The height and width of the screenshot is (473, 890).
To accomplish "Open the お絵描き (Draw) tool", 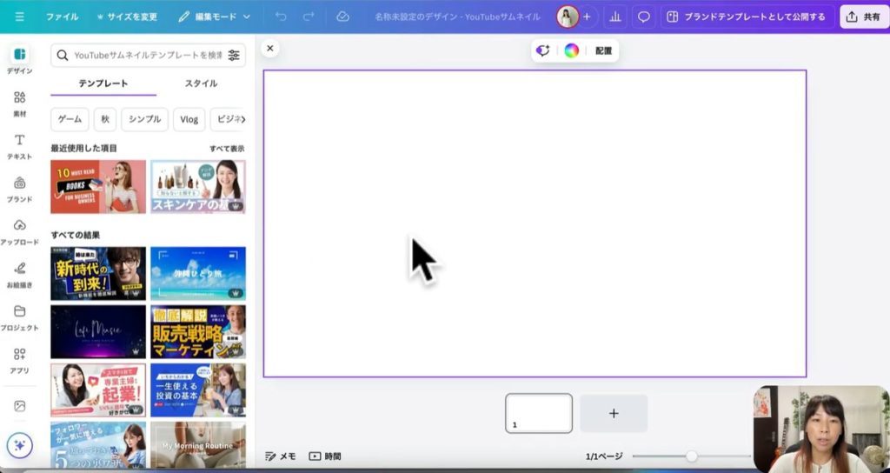I will pyautogui.click(x=19, y=273).
